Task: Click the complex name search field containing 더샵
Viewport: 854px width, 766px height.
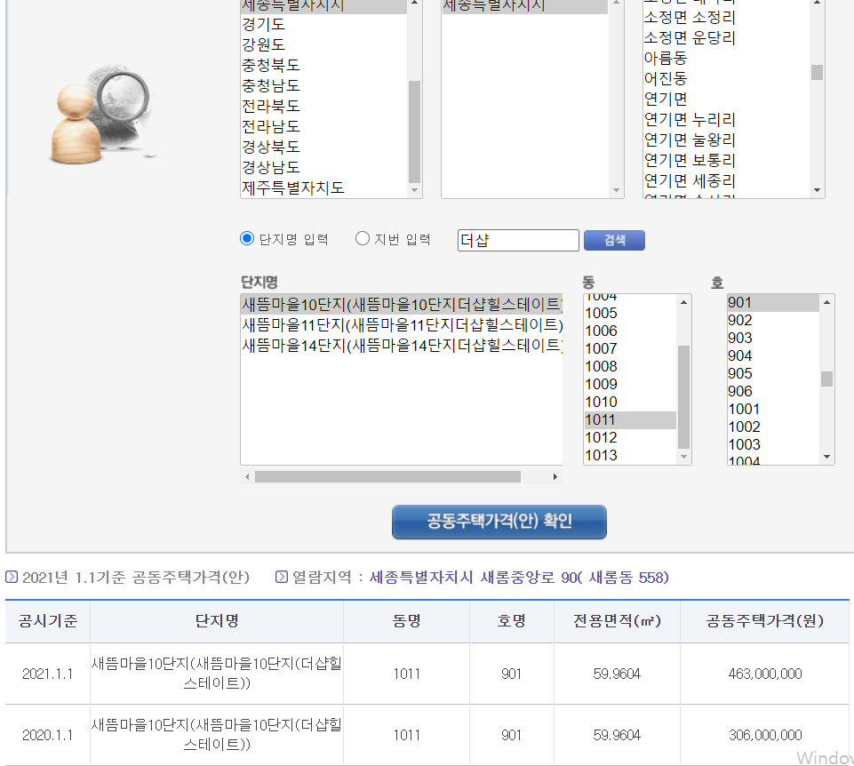Action: coord(518,240)
